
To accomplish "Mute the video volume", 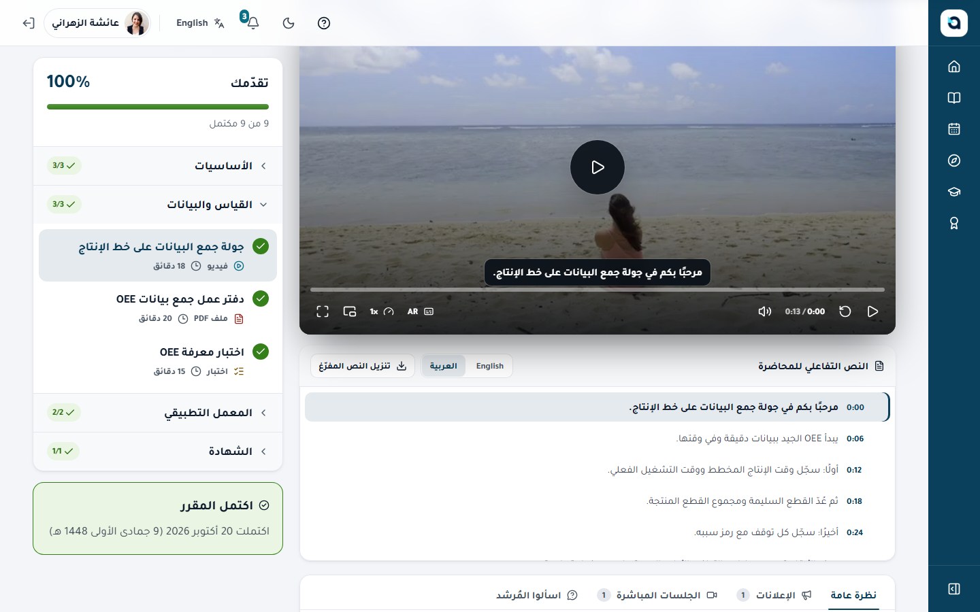I will [765, 311].
